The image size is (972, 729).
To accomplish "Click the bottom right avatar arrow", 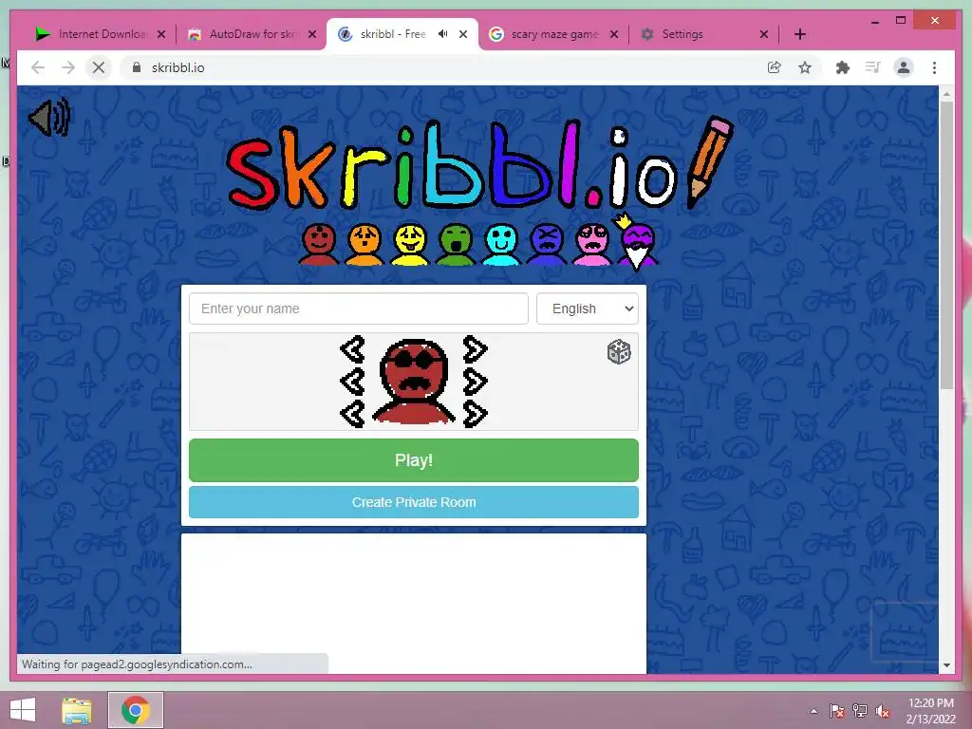I will pyautogui.click(x=475, y=414).
